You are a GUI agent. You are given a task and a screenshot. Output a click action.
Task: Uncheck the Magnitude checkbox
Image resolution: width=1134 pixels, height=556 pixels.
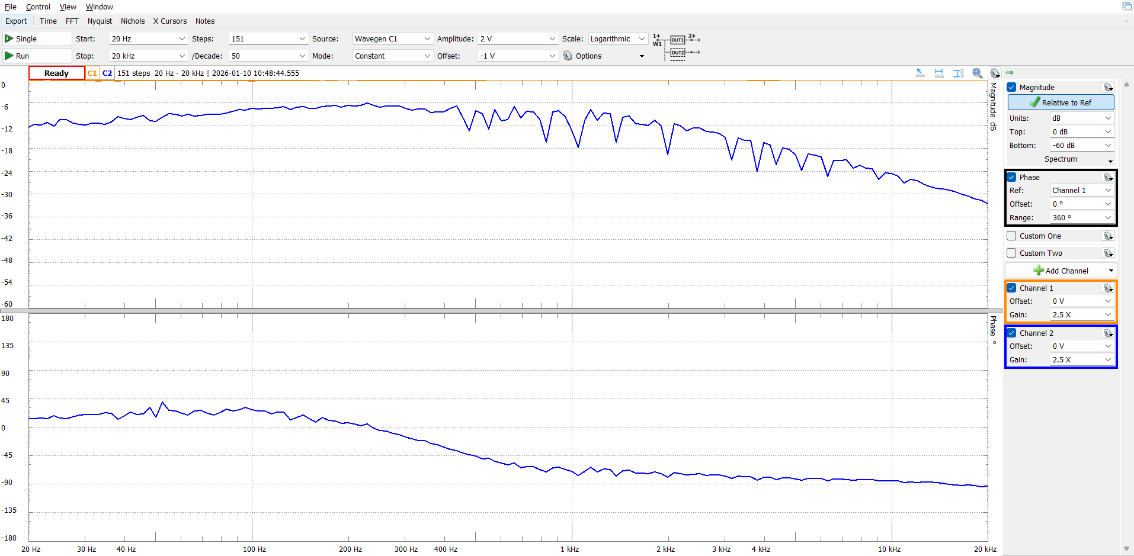coord(1012,87)
